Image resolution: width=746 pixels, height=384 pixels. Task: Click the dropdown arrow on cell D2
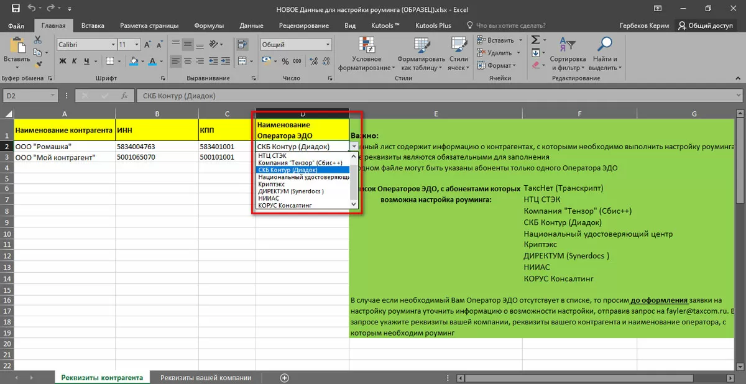tap(354, 147)
